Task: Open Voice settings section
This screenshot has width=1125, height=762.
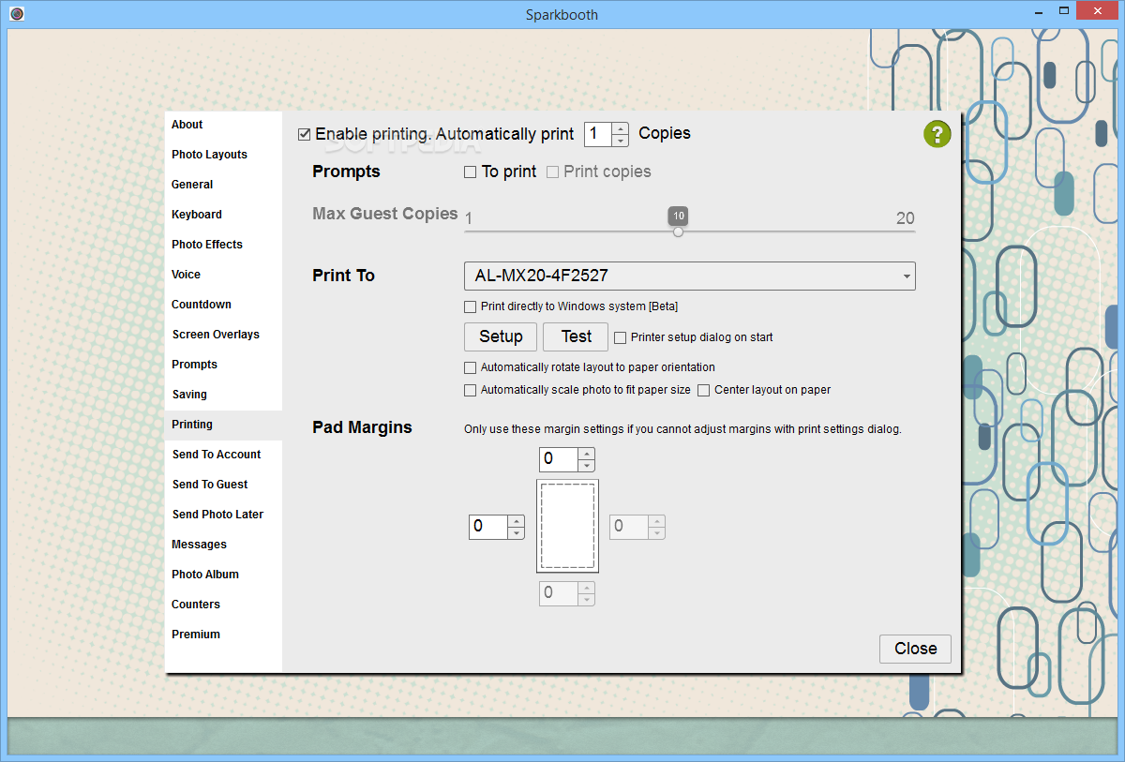Action: (223, 275)
